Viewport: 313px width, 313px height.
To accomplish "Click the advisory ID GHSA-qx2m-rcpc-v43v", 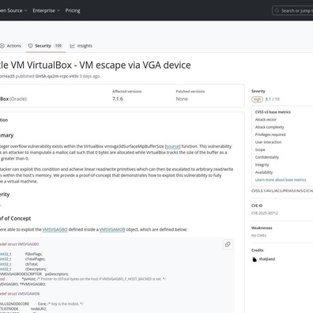I will point(57,76).
